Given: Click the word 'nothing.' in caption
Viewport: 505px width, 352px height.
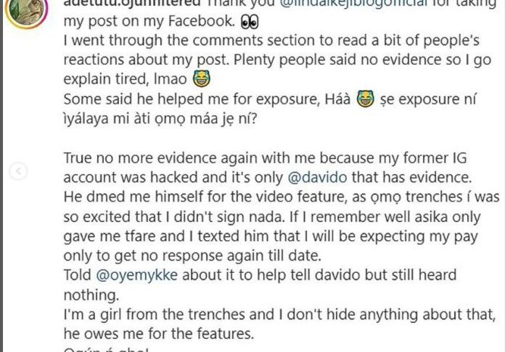Looking at the screenshot, I should click(91, 295).
